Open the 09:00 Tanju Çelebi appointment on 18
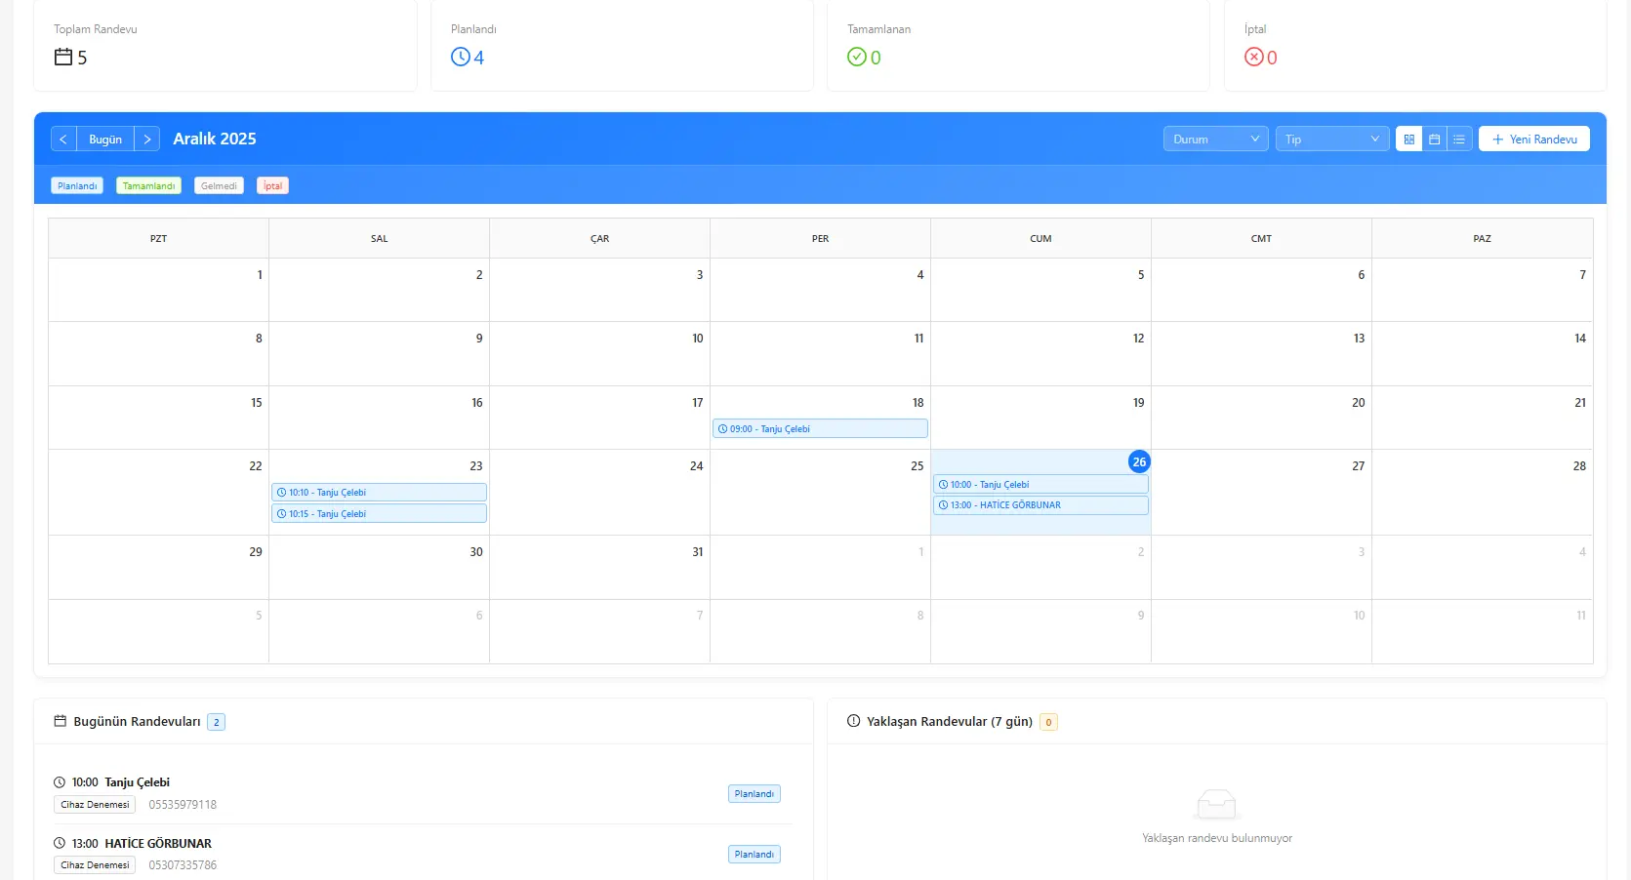Screen dimensions: 1631x880 point(820,428)
